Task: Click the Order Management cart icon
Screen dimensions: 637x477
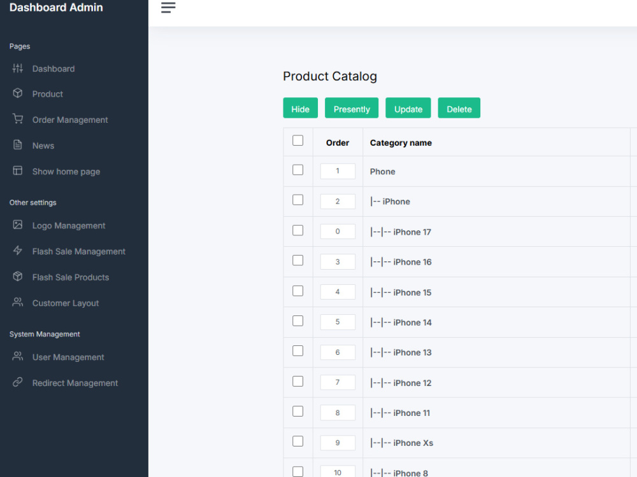Action: coord(17,119)
